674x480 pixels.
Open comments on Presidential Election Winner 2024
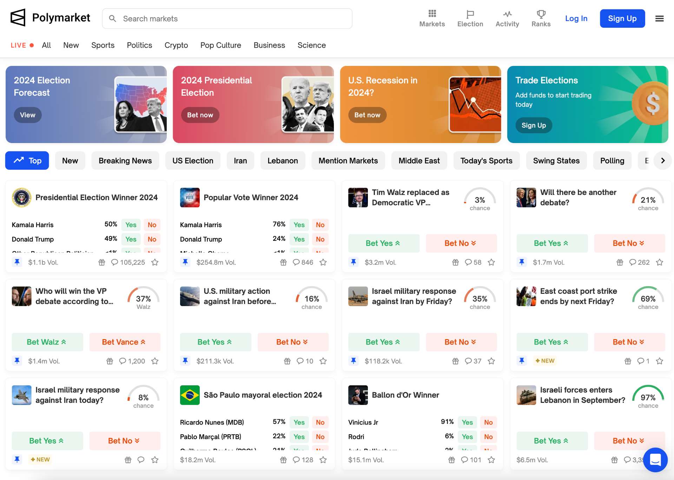(x=128, y=262)
